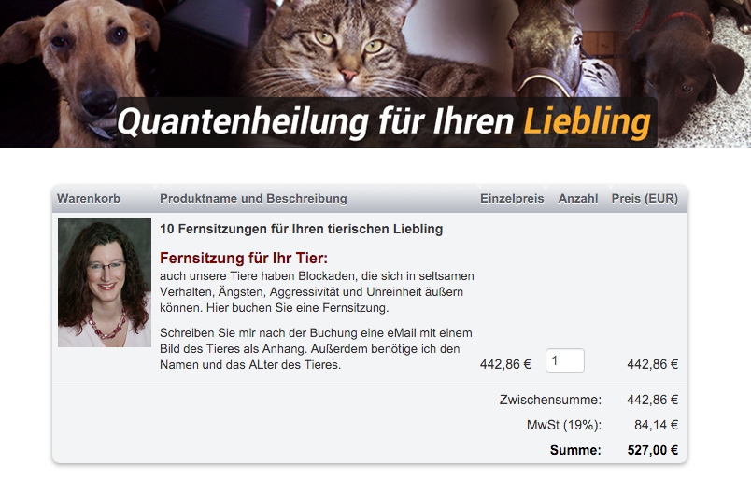
Task: Click the Anzahl quantity input field
Action: (x=565, y=360)
